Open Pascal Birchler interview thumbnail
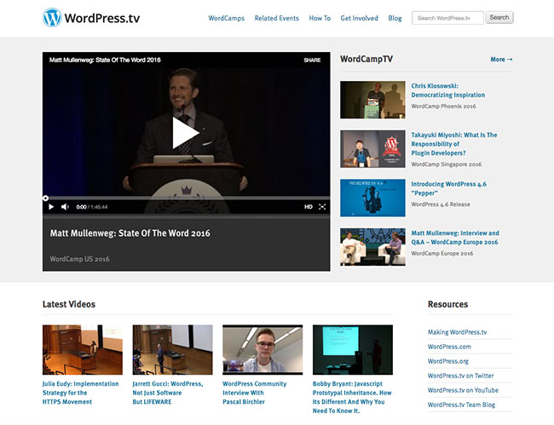This screenshot has height=425, width=554. point(263,350)
